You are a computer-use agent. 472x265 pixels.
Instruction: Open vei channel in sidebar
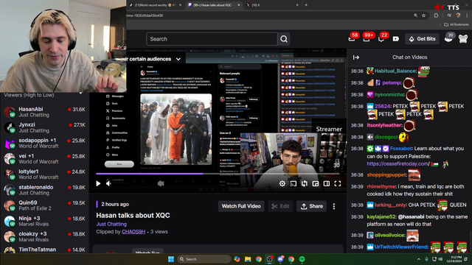click(44, 159)
